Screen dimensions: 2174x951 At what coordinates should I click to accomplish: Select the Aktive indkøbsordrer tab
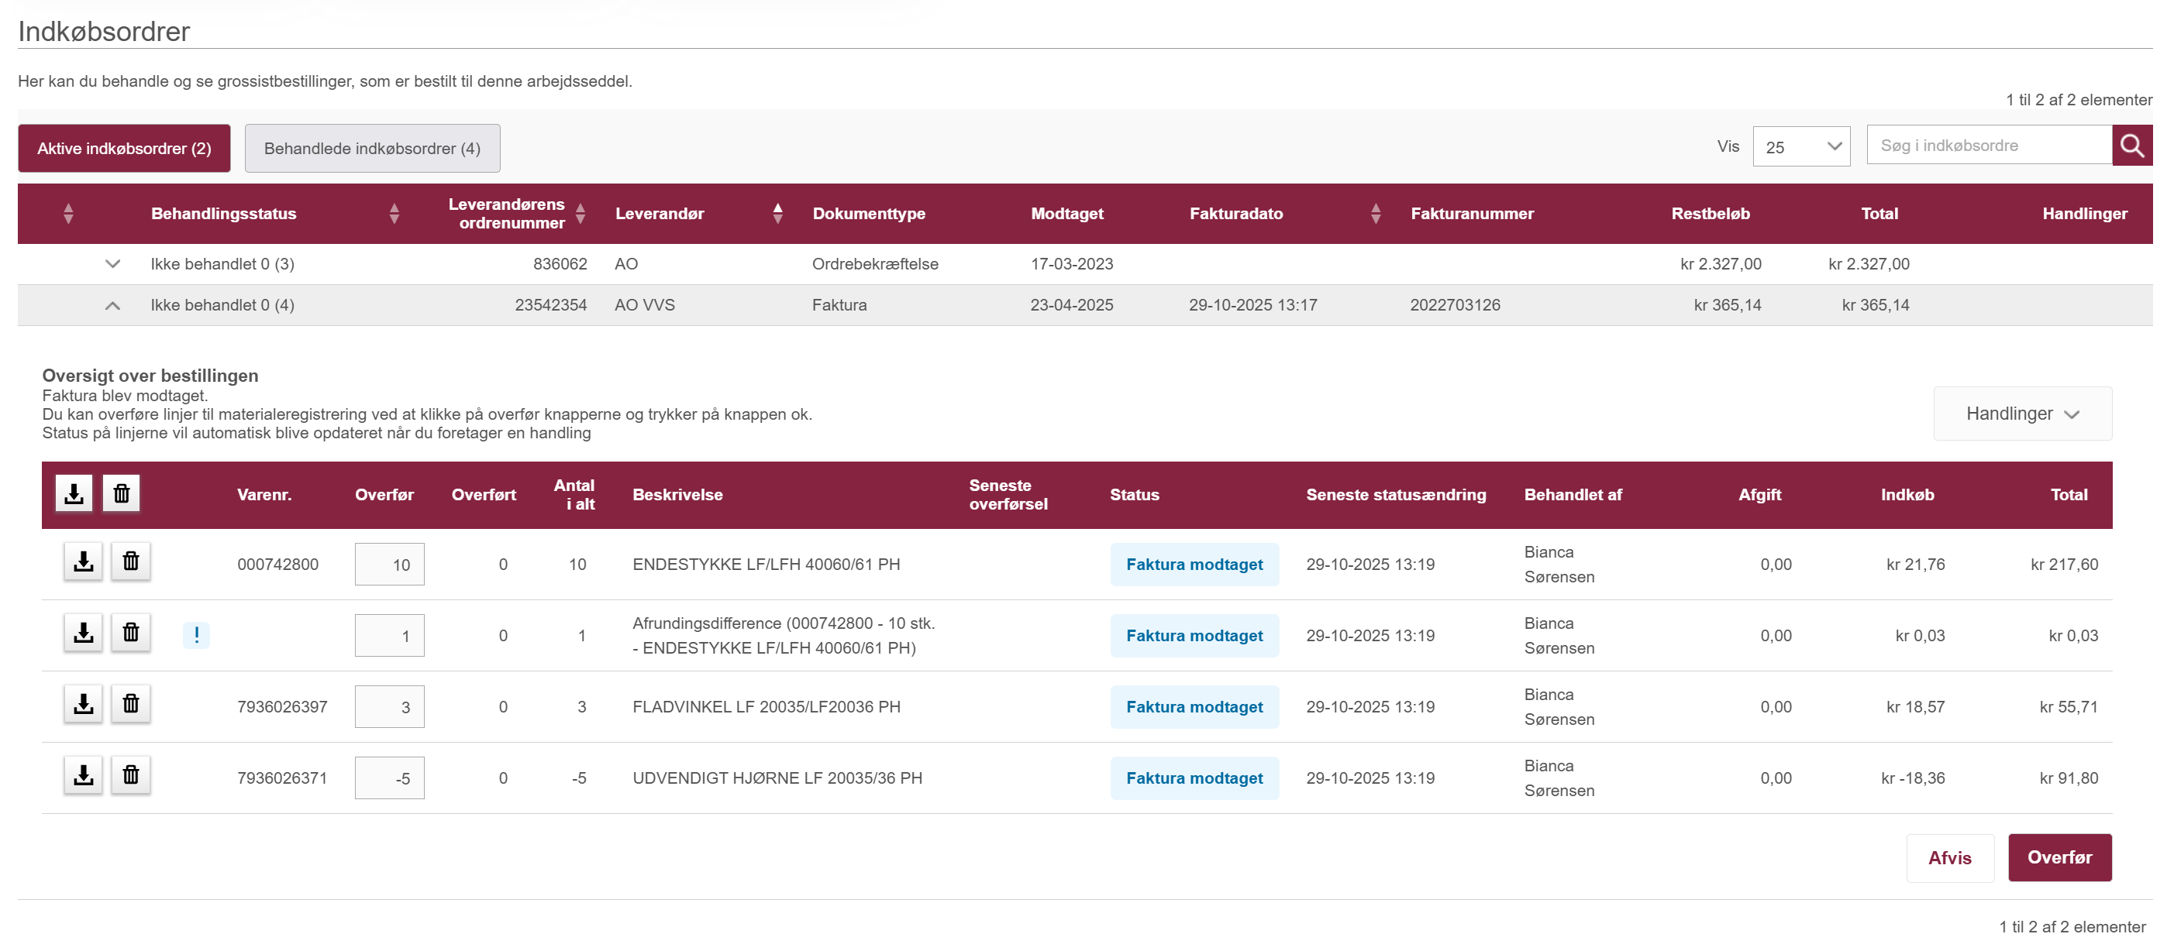point(124,149)
